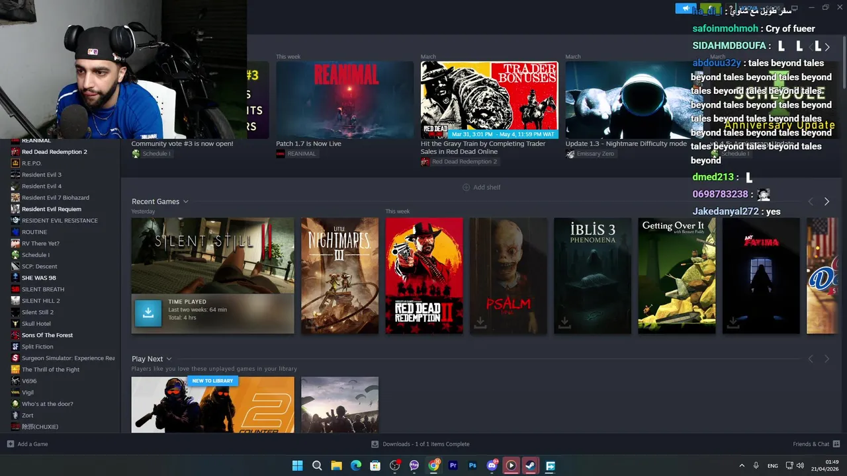The width and height of the screenshot is (847, 476).
Task: Switch to Steam in taskbar
Action: [x=531, y=465]
